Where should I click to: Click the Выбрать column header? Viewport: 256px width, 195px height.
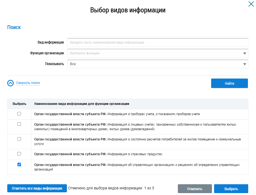pos(19,104)
